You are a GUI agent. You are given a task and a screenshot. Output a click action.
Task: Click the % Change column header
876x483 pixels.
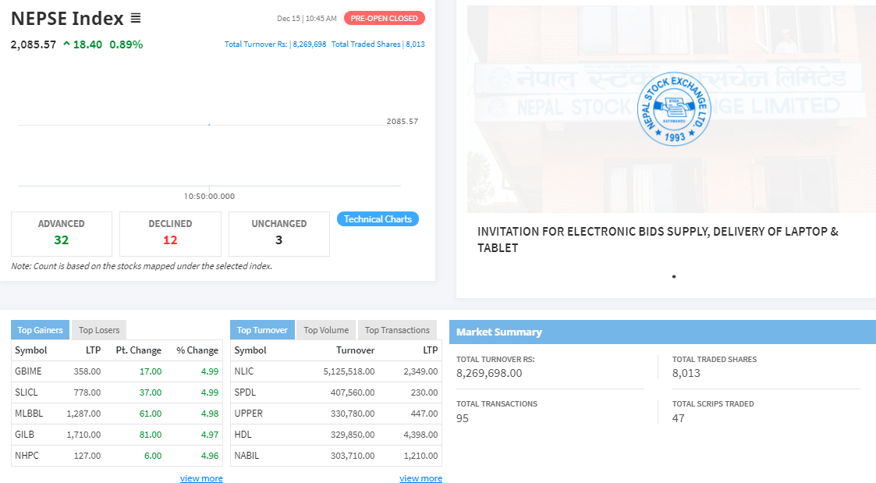(x=197, y=350)
